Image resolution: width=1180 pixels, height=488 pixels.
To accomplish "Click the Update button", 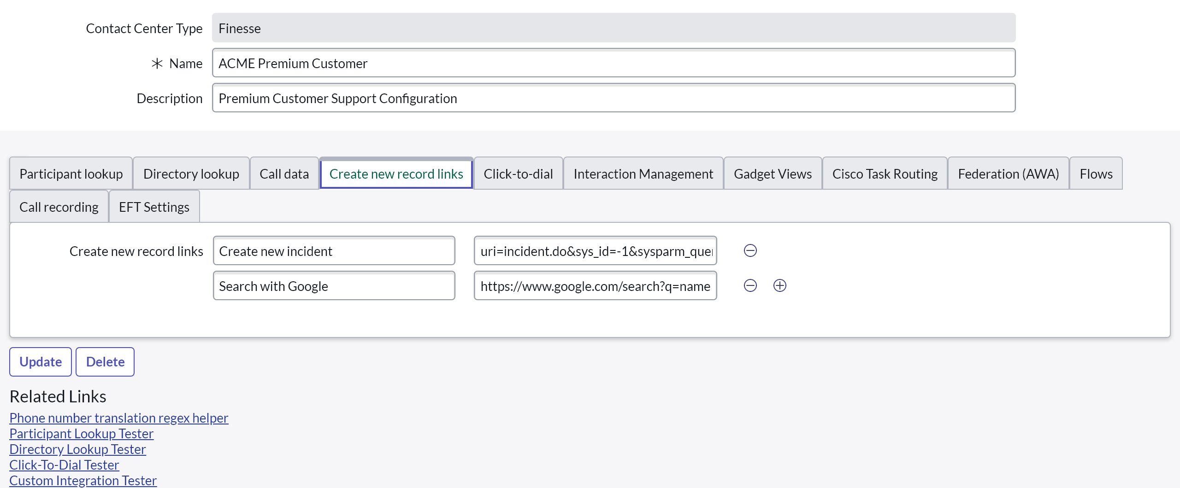I will [x=41, y=362].
